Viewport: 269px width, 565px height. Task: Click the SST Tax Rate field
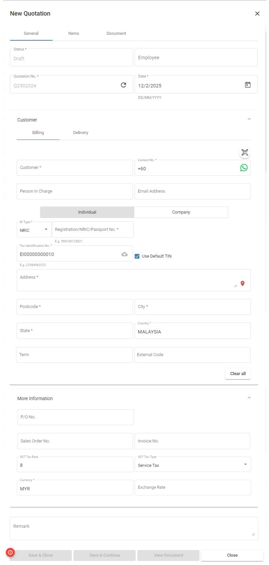pos(75,464)
